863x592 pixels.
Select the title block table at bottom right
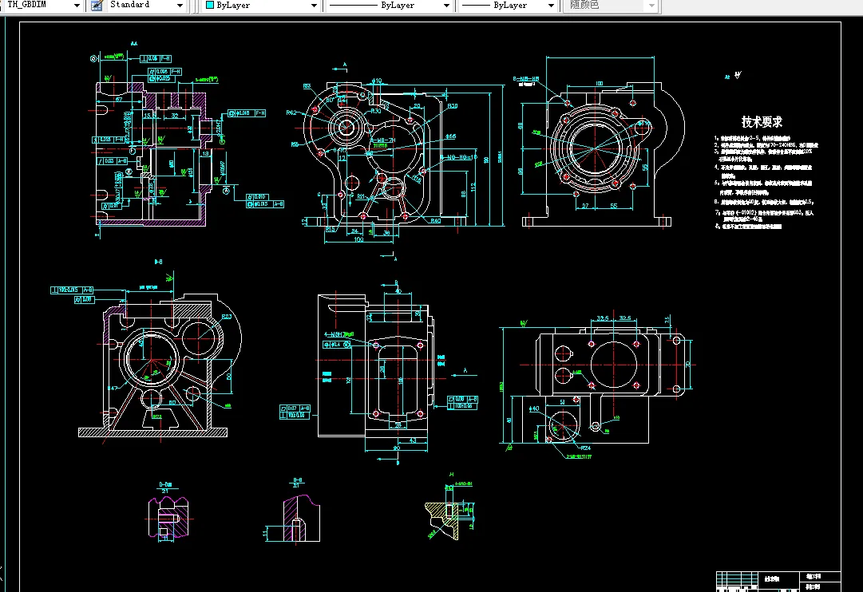pos(778,582)
